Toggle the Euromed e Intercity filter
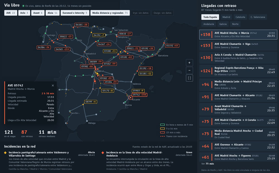The image size is (279, 173). coord(75,13)
